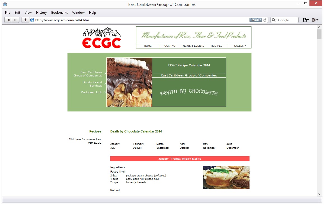Jump to the January recipe
324x205 pixels.
(115, 144)
